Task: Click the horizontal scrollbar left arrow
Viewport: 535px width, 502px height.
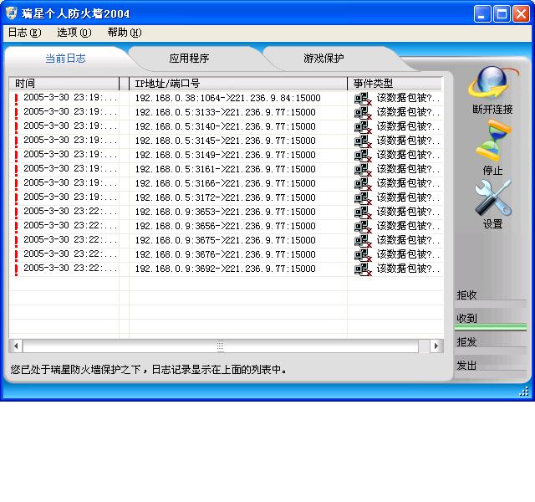Action: point(16,346)
